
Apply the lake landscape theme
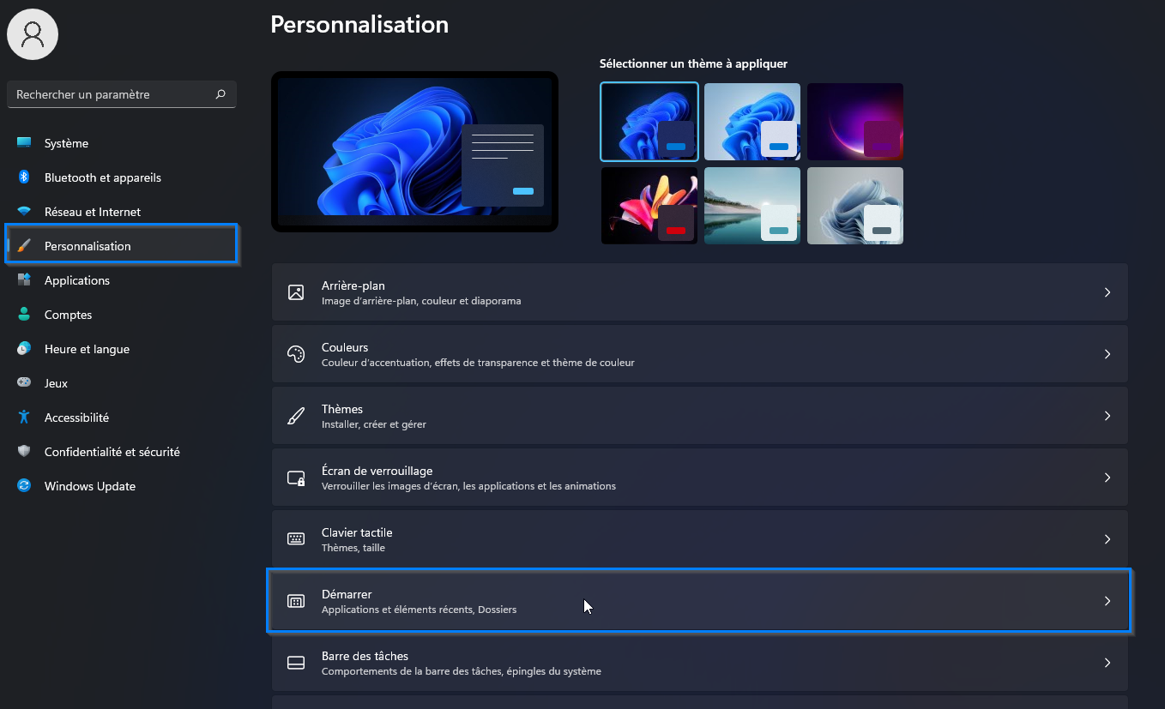click(x=752, y=206)
